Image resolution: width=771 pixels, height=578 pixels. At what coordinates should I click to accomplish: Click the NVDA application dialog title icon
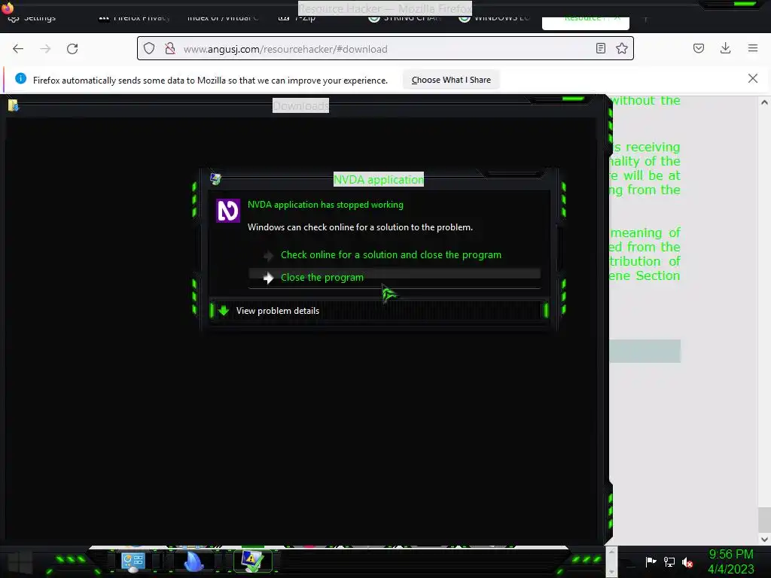tap(215, 179)
